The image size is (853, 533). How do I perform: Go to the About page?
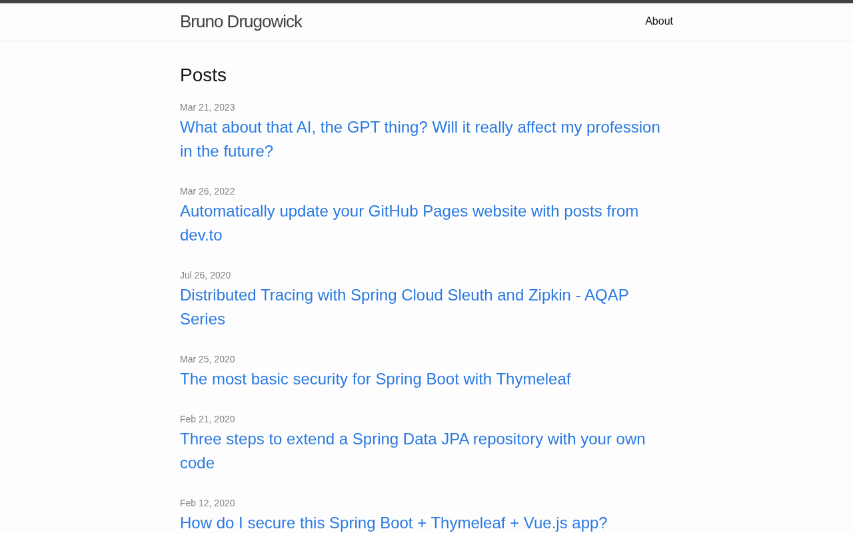click(x=658, y=21)
